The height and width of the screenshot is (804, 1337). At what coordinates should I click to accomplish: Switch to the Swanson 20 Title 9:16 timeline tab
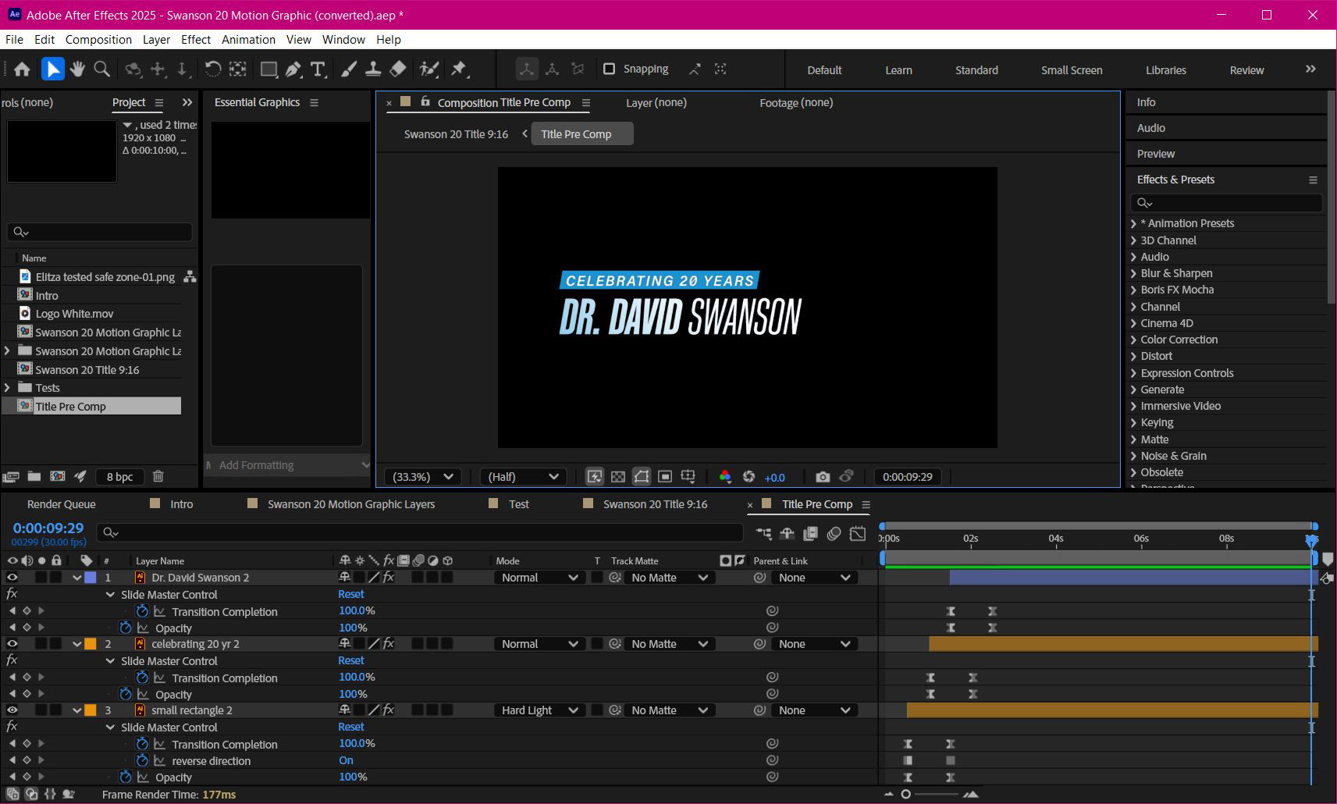pos(655,504)
